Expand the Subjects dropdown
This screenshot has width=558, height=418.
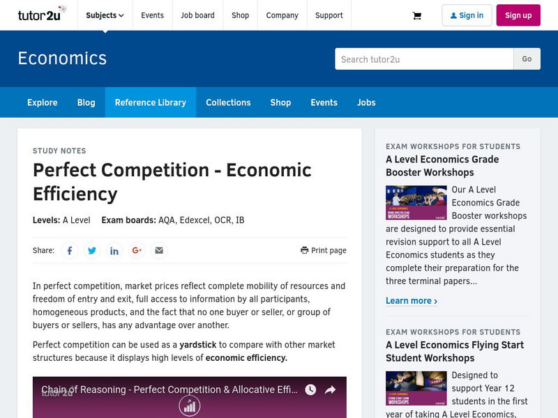click(x=105, y=15)
